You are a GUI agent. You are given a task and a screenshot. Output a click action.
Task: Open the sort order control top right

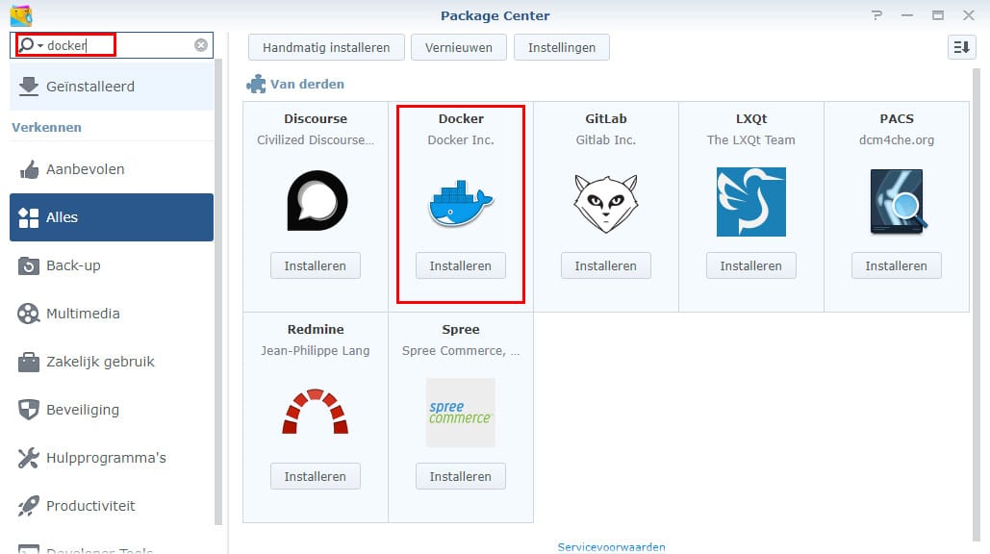point(960,46)
